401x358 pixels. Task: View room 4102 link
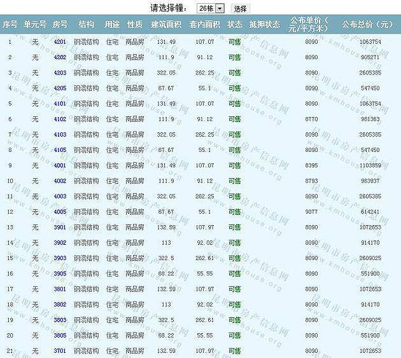coord(60,119)
